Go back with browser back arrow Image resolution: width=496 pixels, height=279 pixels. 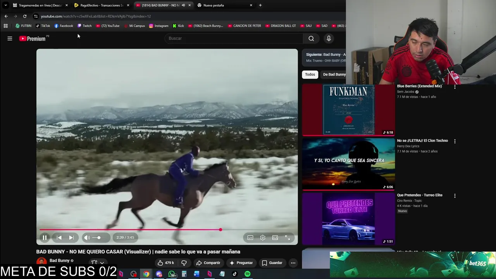(x=6, y=16)
